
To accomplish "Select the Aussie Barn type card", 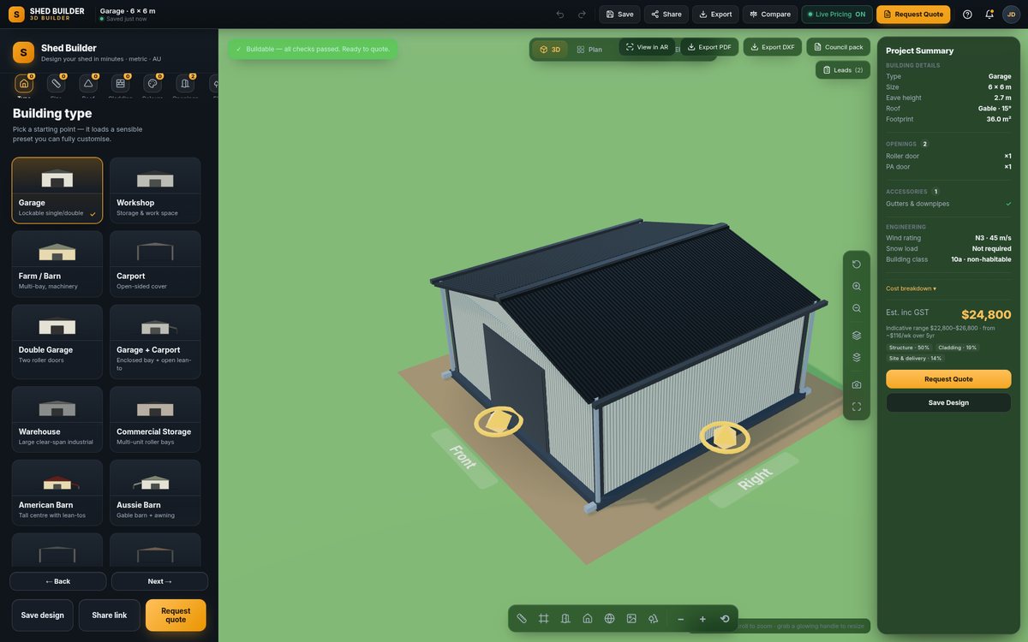I will (x=155, y=493).
